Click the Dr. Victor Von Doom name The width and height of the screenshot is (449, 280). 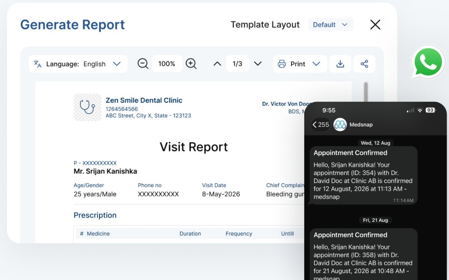click(x=286, y=104)
